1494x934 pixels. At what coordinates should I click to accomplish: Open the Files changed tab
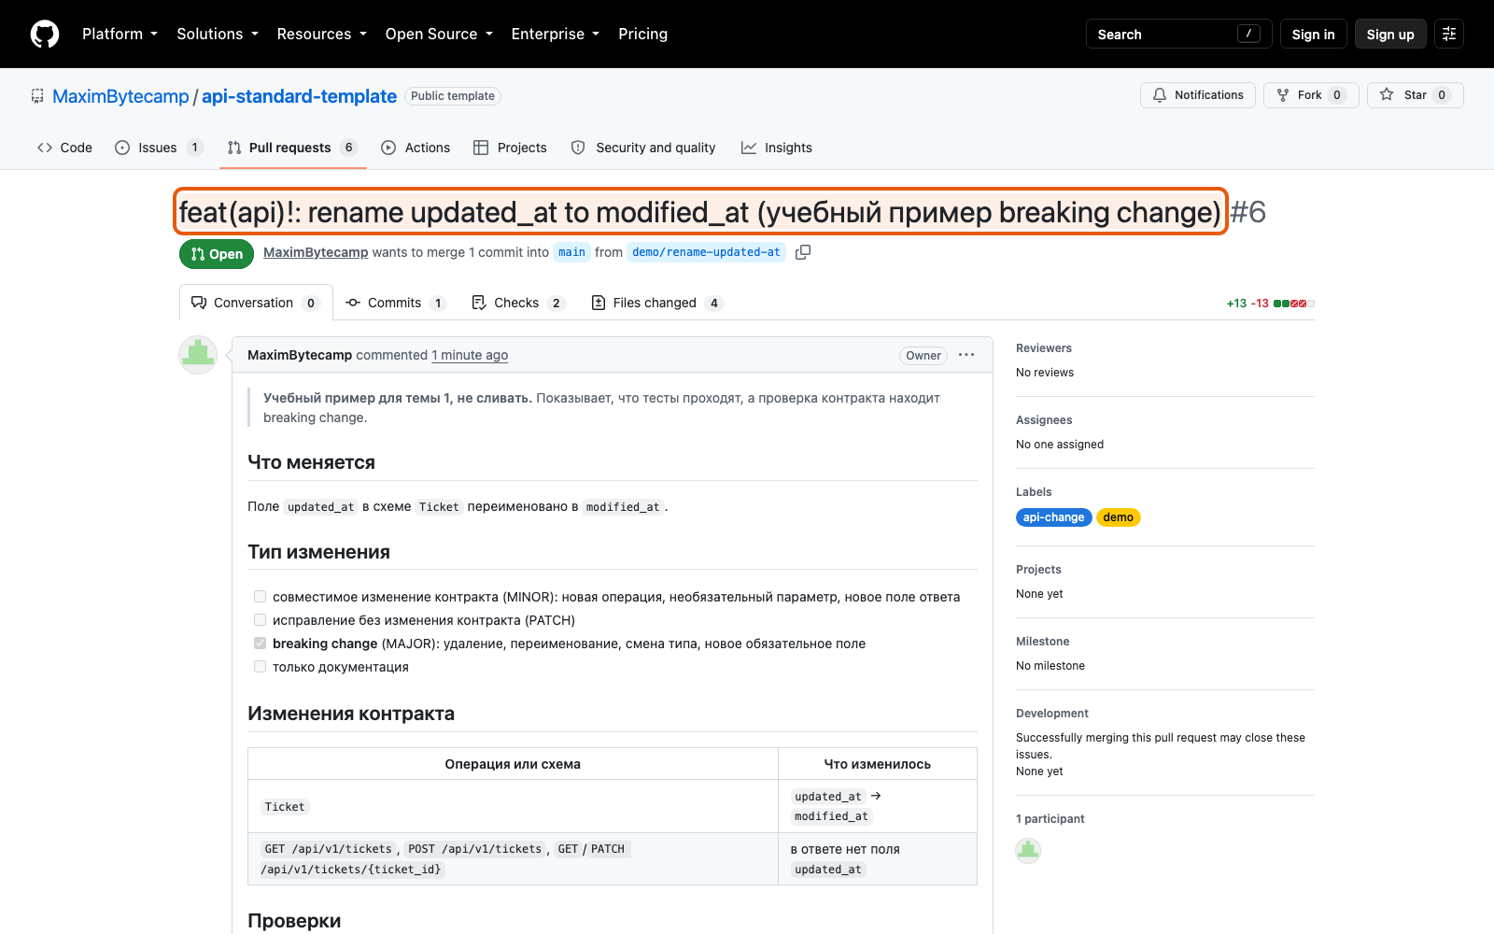point(657,303)
